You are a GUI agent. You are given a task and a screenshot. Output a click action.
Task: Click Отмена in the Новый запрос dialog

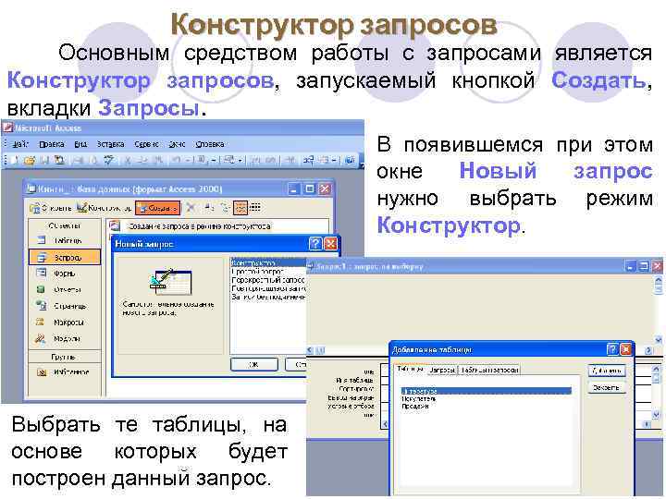tap(297, 364)
